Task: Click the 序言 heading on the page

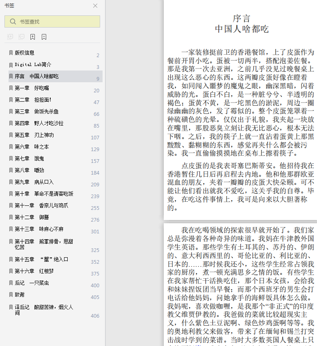Action: click(242, 19)
